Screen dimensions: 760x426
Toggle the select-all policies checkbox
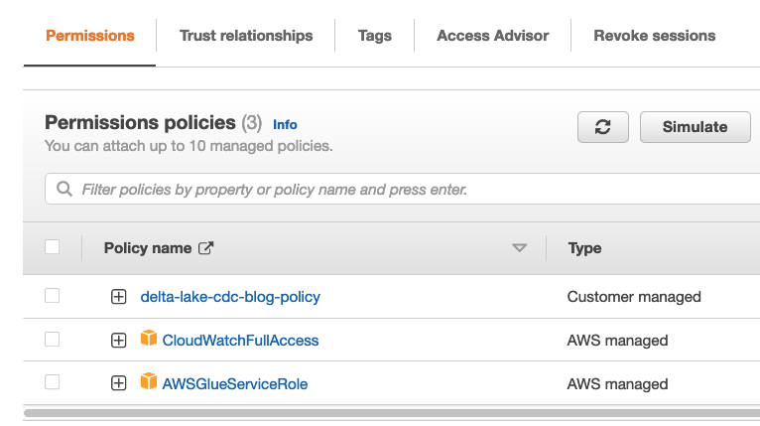coord(53,248)
